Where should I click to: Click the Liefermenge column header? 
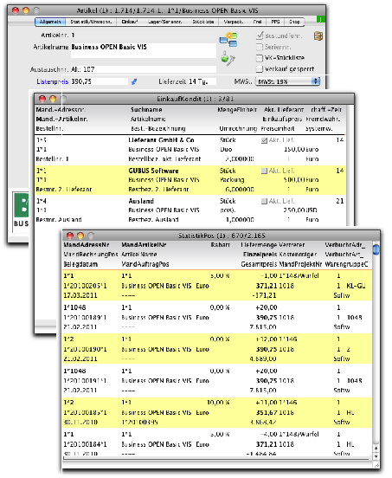tap(259, 245)
